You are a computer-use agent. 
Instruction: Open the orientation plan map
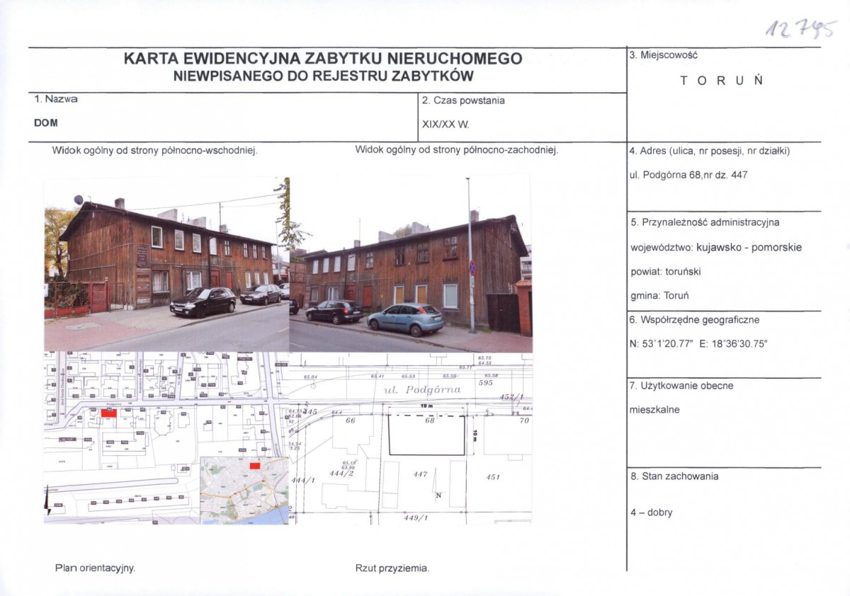tap(166, 438)
